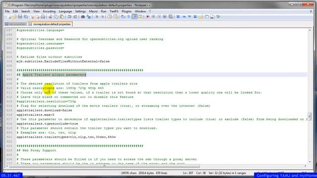Click Run macro multiple times icon
The width and height of the screenshot is (317, 178).
tap(165, 17)
